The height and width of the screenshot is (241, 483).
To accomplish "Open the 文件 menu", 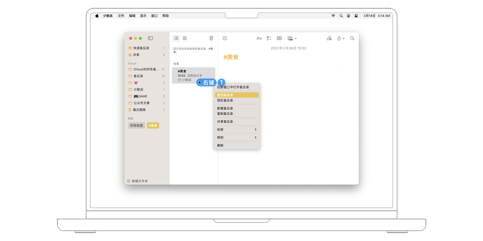I will click(121, 15).
